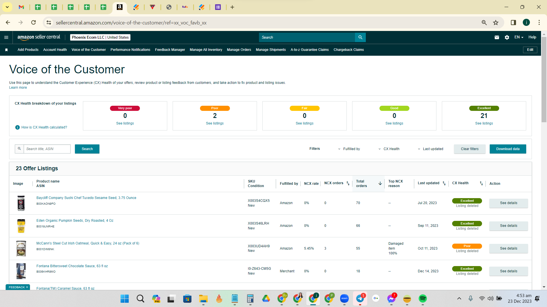Switch to the Gmail browser tab

pos(21,7)
